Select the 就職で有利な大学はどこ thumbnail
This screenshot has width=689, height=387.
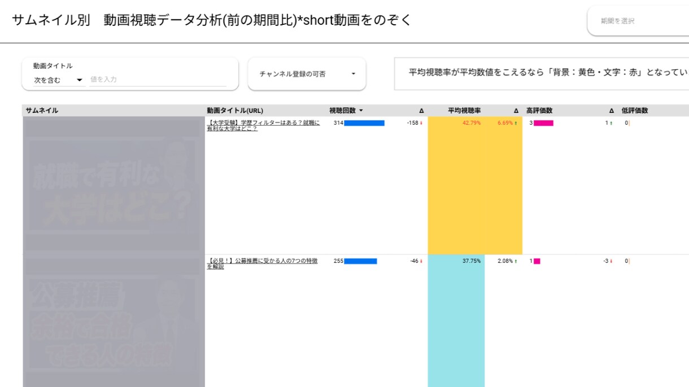pyautogui.click(x=114, y=186)
